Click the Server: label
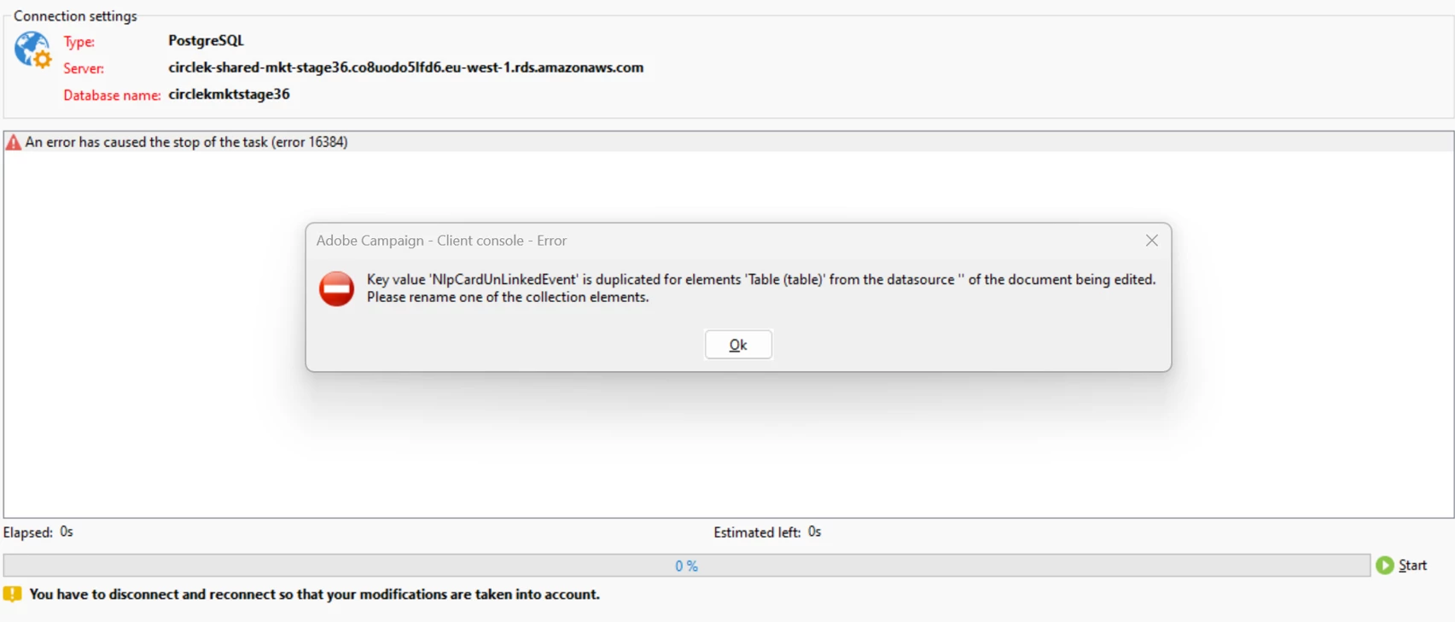The image size is (1455, 622). pos(84,68)
